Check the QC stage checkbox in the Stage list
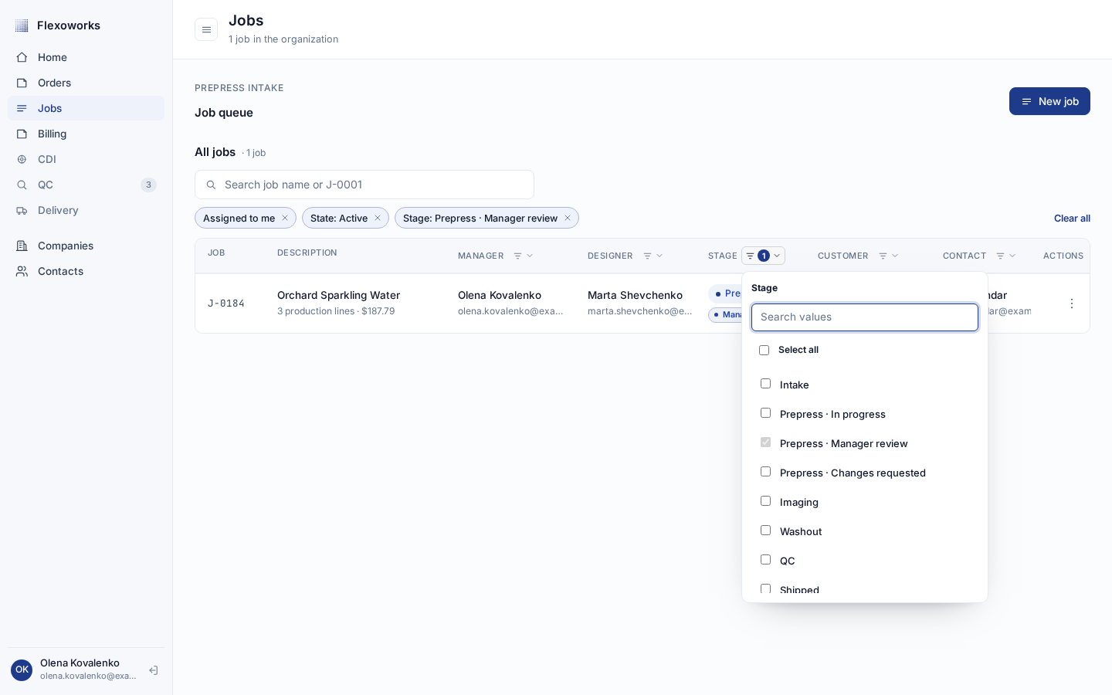The image size is (1112, 695). click(765, 560)
